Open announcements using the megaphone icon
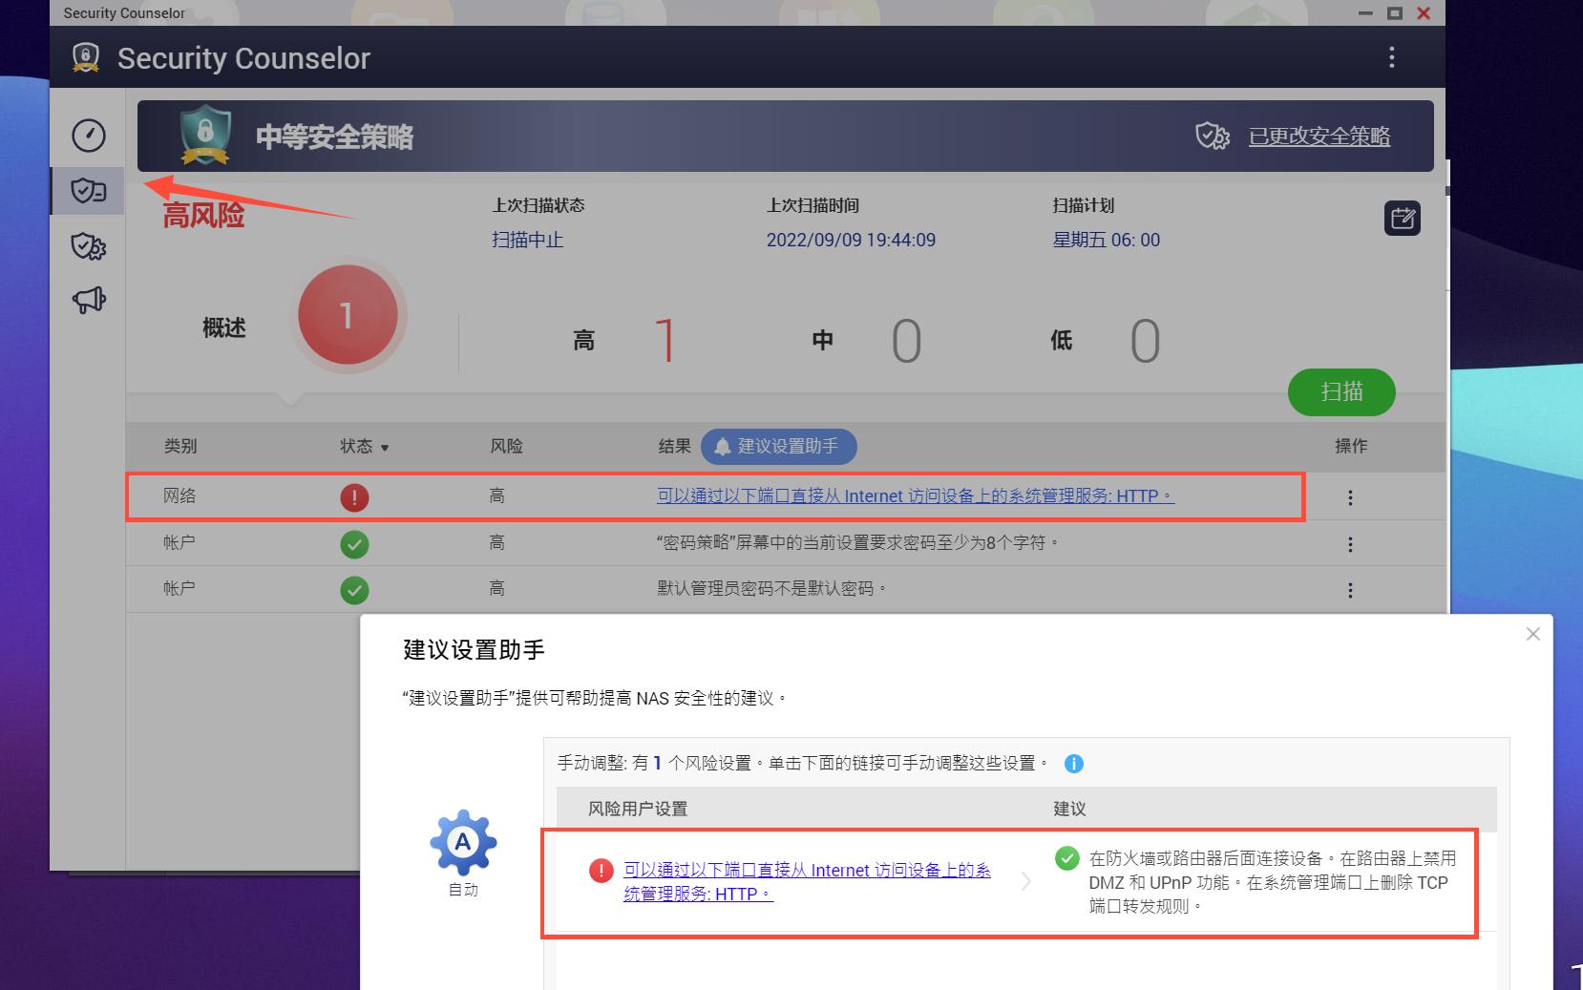 click(x=87, y=300)
